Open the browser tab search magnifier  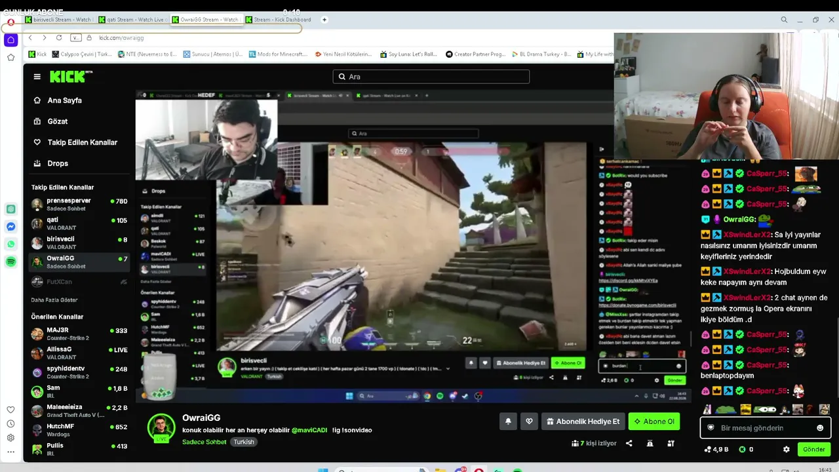784,20
